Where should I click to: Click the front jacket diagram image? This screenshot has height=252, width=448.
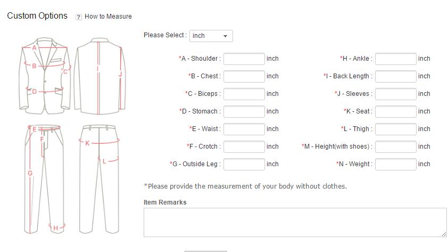click(45, 76)
